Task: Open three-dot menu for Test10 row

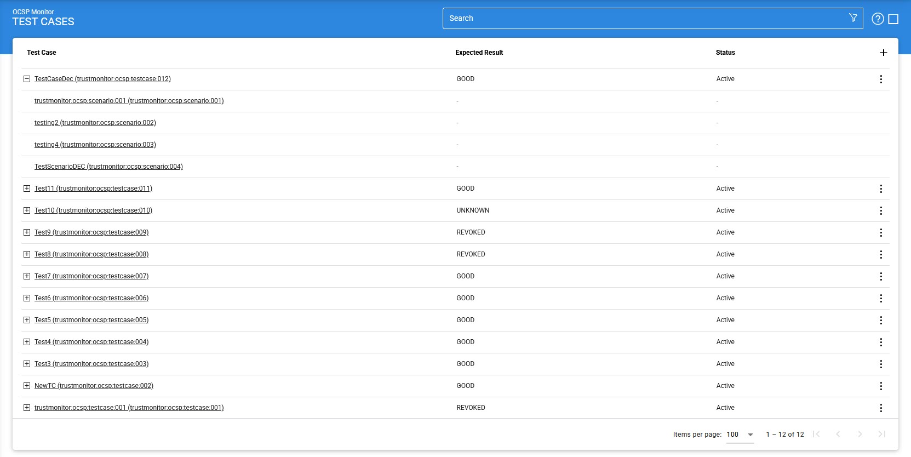Action: click(880, 211)
